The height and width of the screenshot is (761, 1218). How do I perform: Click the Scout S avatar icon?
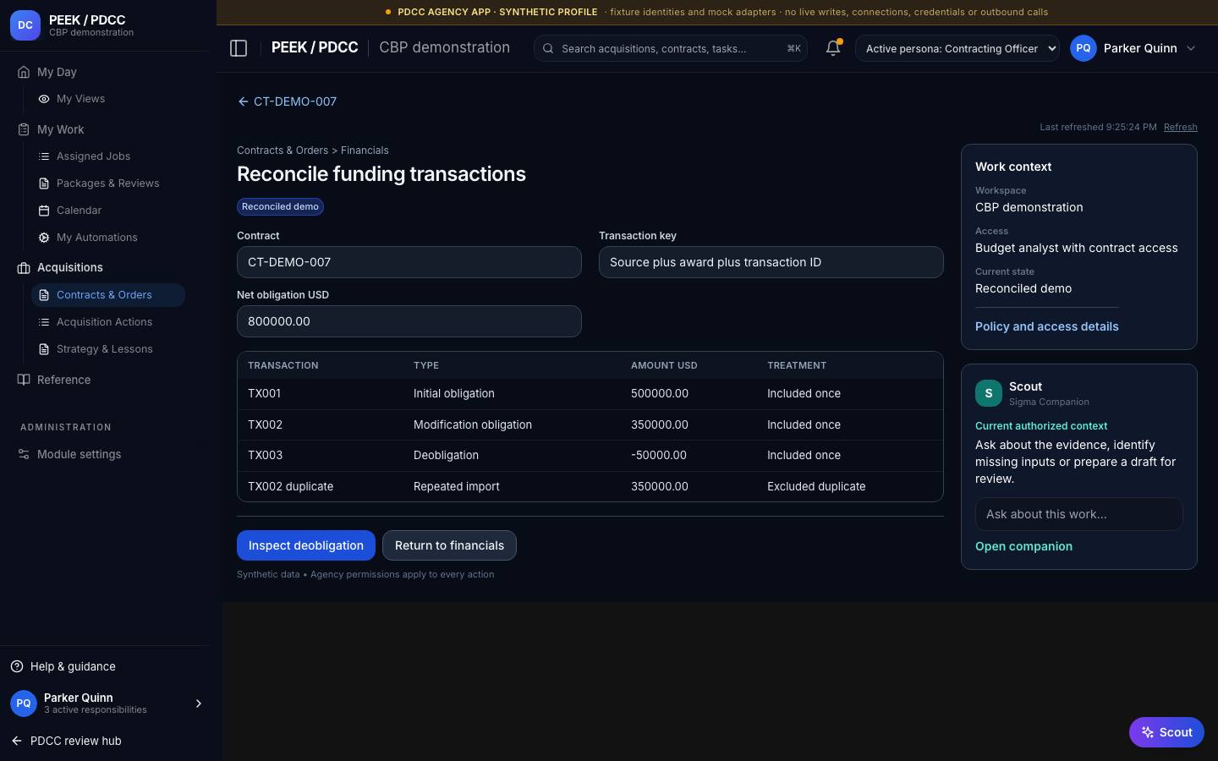pyautogui.click(x=989, y=393)
